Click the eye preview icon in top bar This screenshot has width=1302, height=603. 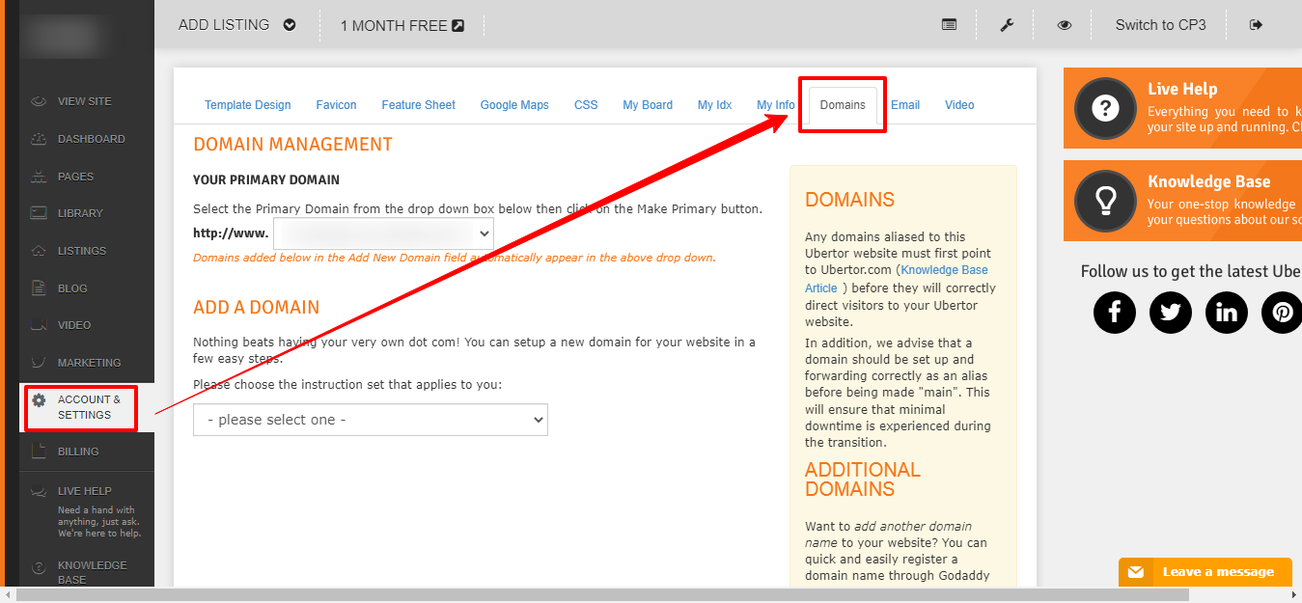[1064, 25]
